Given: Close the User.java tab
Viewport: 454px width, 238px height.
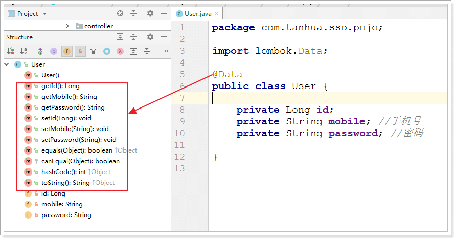Looking at the screenshot, I should pyautogui.click(x=216, y=14).
